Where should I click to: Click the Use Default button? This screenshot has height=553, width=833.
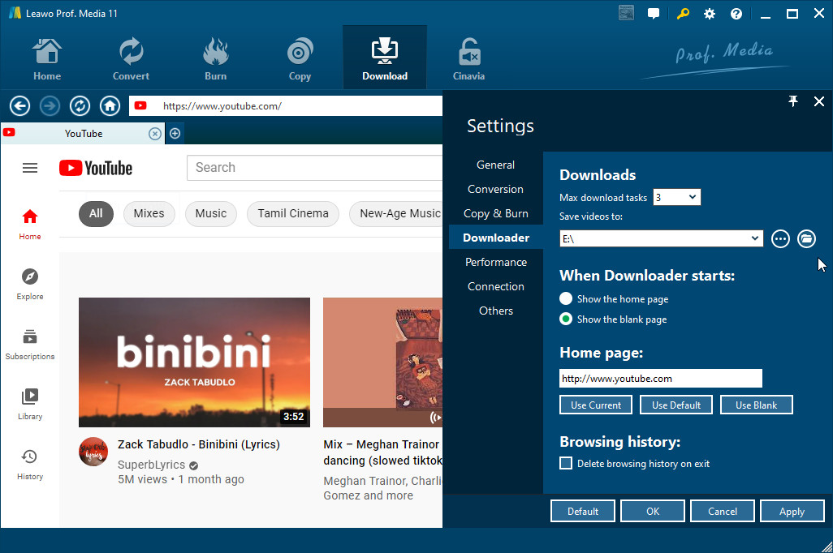tap(675, 405)
